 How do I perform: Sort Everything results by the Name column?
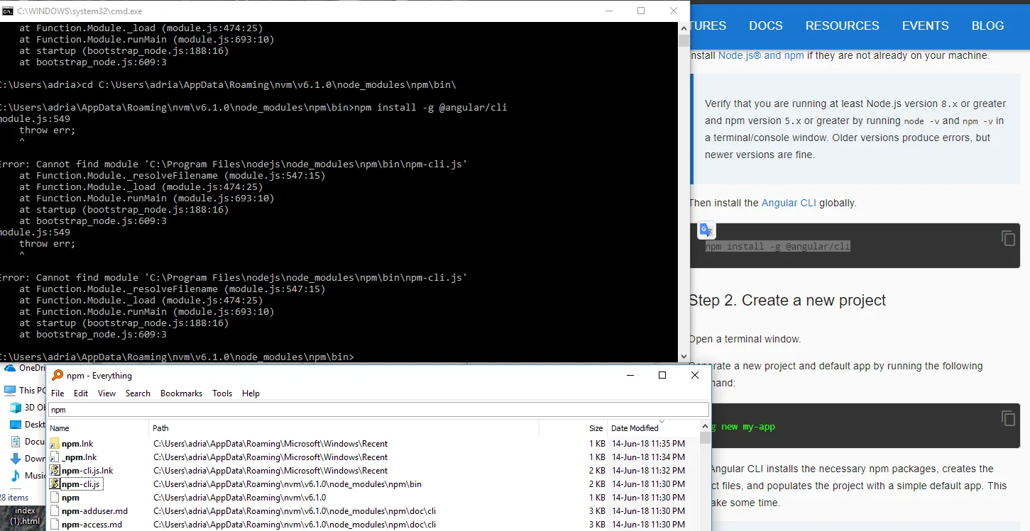98,428
